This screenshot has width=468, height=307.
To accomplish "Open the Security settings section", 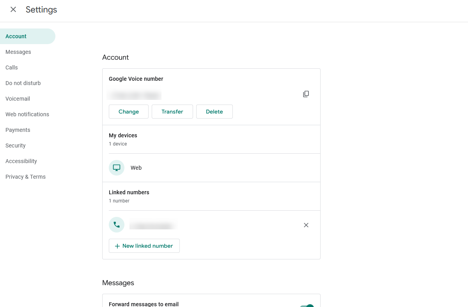I will 15,145.
